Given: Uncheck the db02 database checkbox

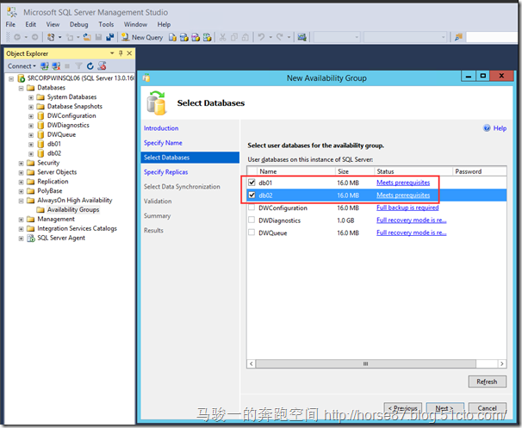Looking at the screenshot, I should click(252, 195).
